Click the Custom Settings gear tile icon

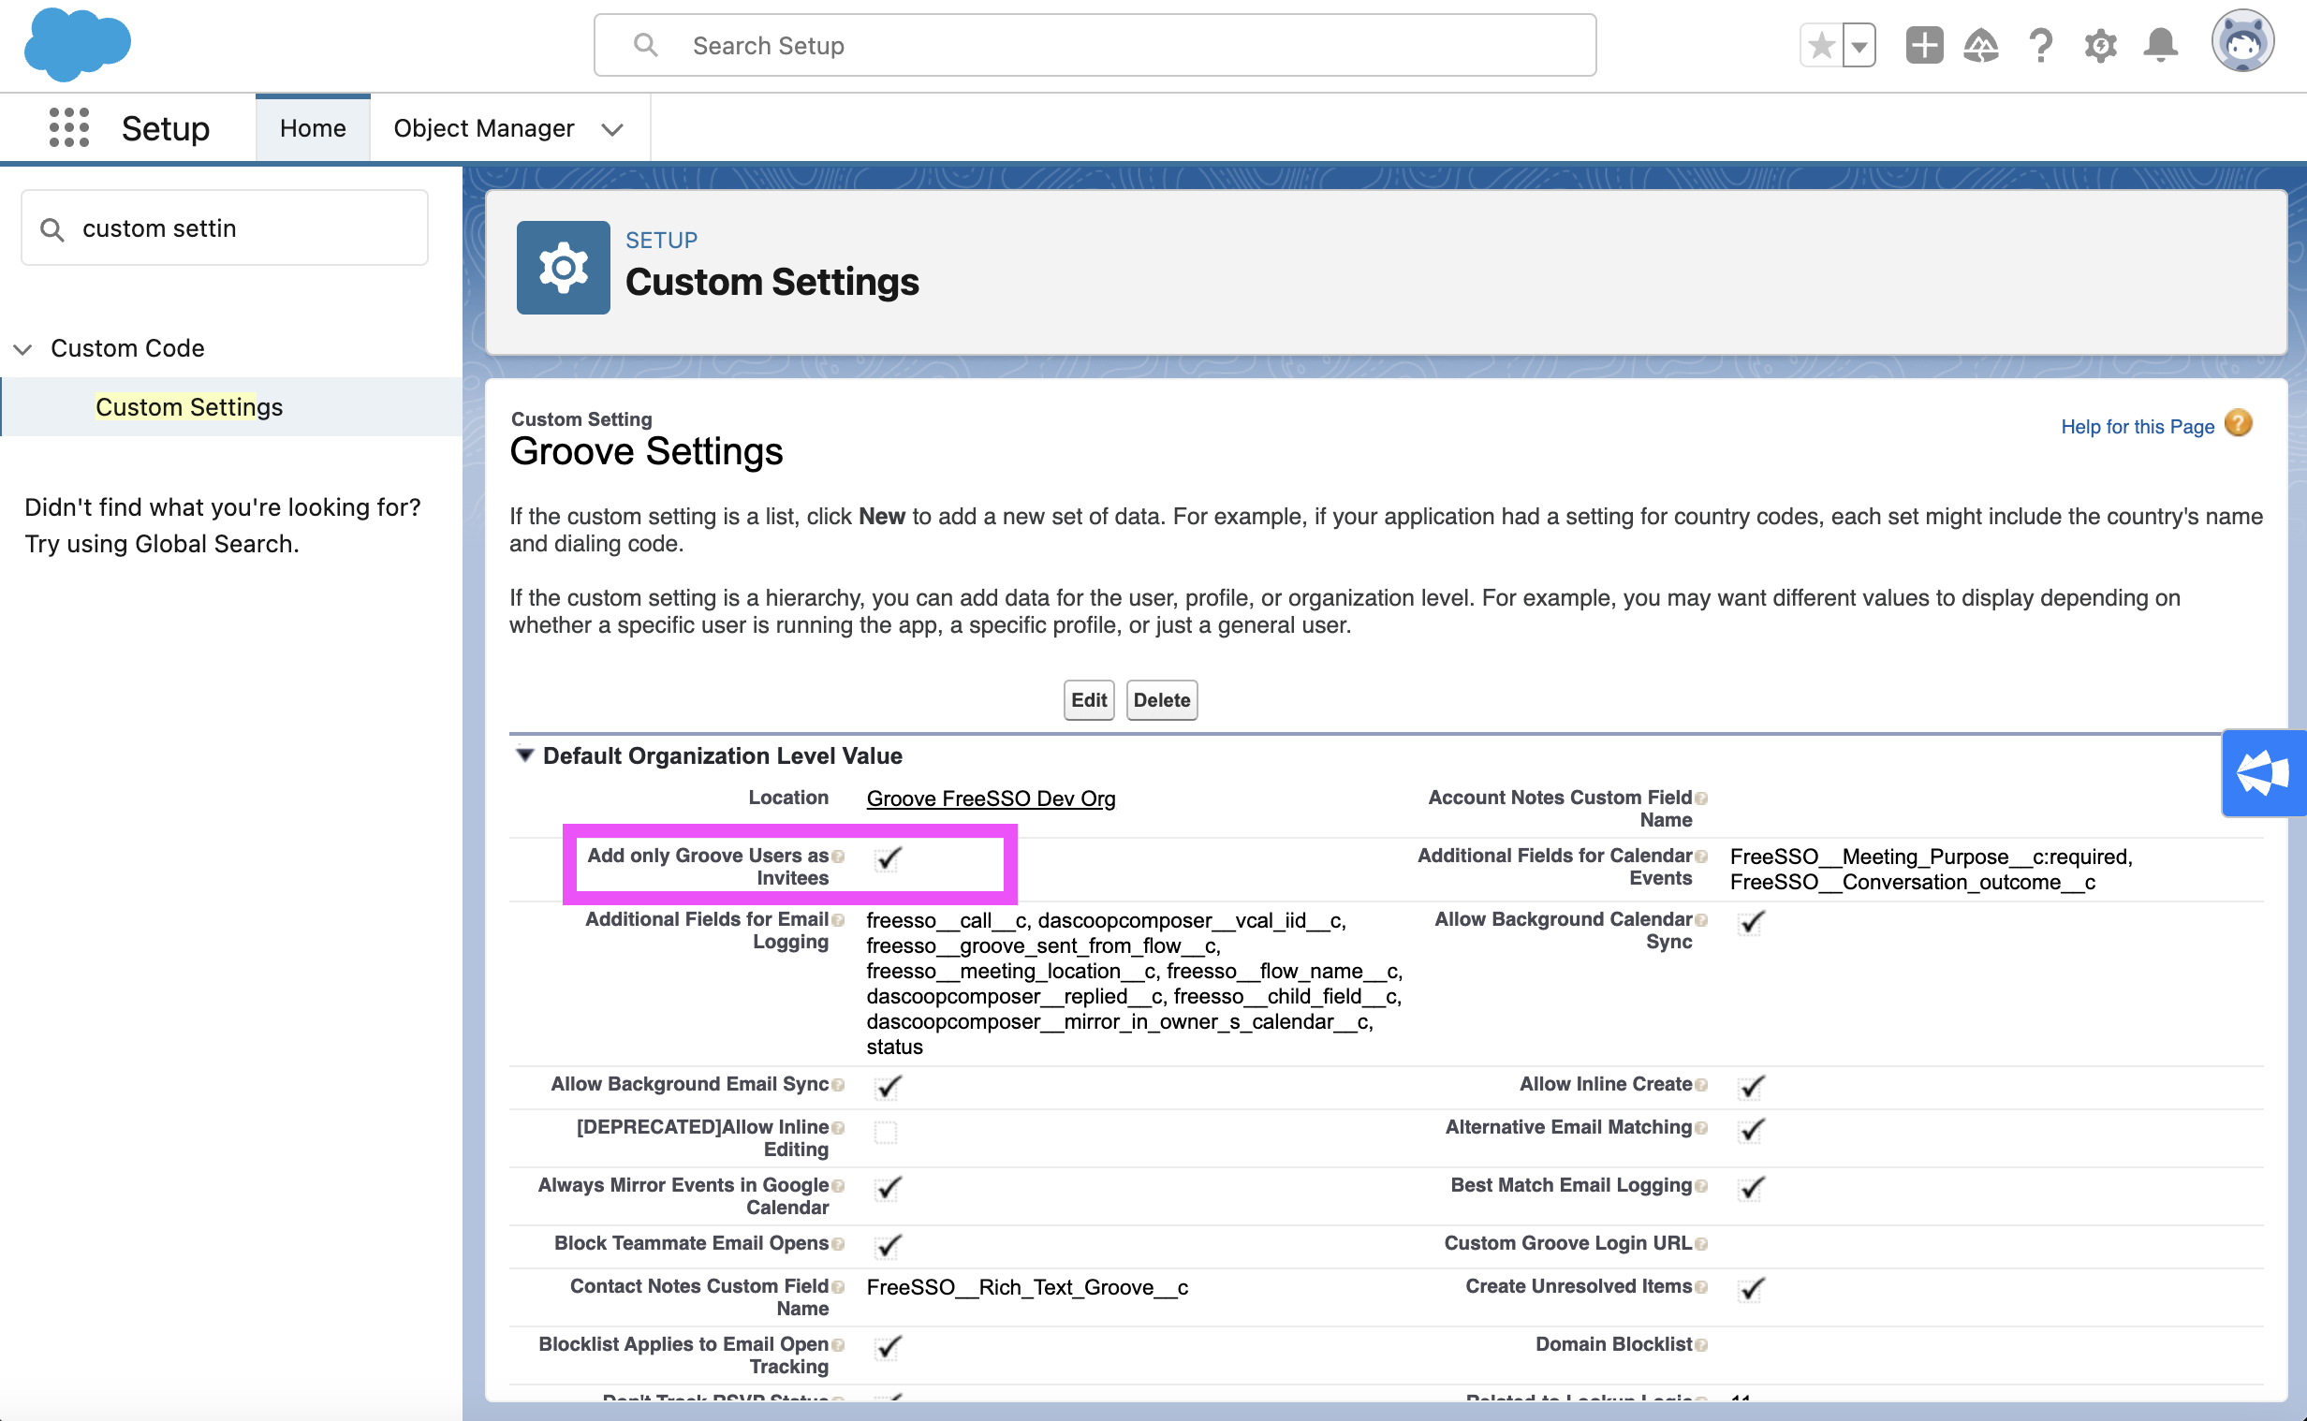click(x=563, y=268)
